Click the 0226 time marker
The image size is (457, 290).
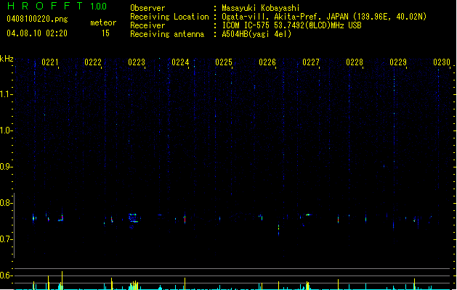[x=267, y=62]
